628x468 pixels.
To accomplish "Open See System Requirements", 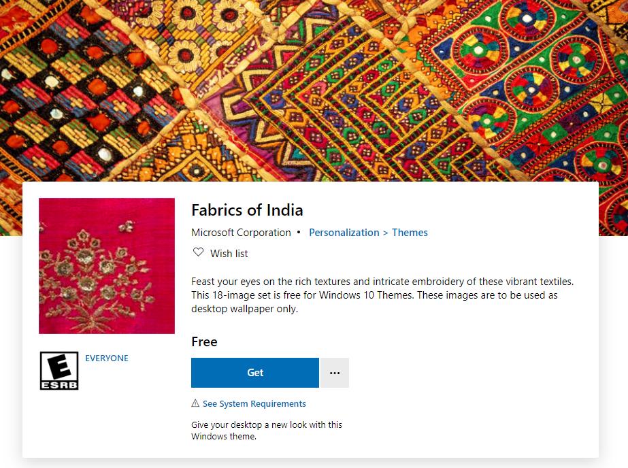I will tap(254, 403).
